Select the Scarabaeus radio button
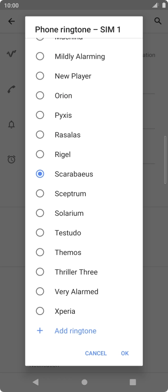Viewport: 168px width, 392px height. pos(40,174)
